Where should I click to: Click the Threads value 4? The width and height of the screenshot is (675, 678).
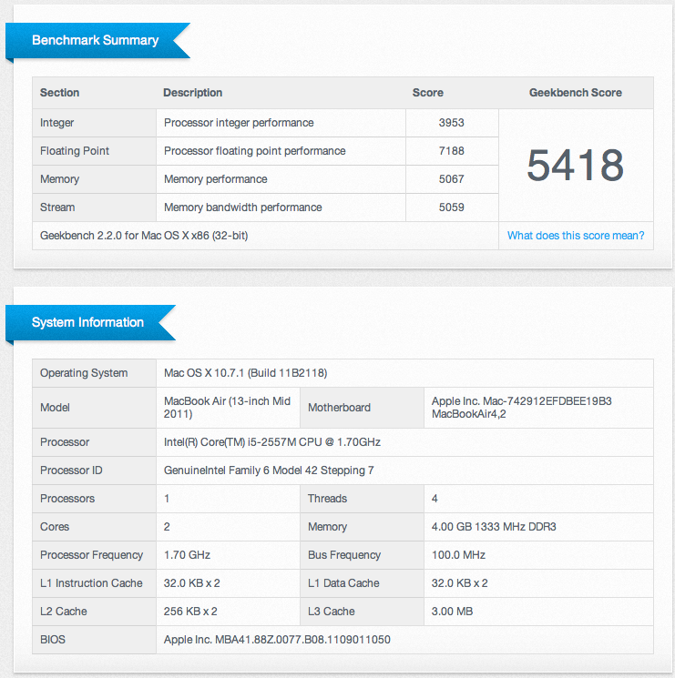point(435,499)
